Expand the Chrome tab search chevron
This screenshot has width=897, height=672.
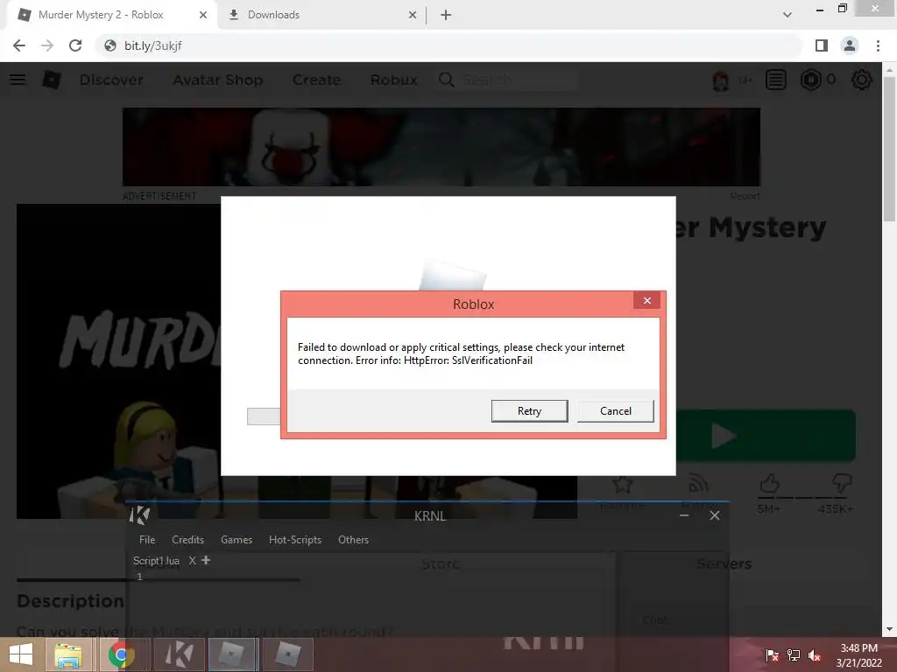click(788, 15)
